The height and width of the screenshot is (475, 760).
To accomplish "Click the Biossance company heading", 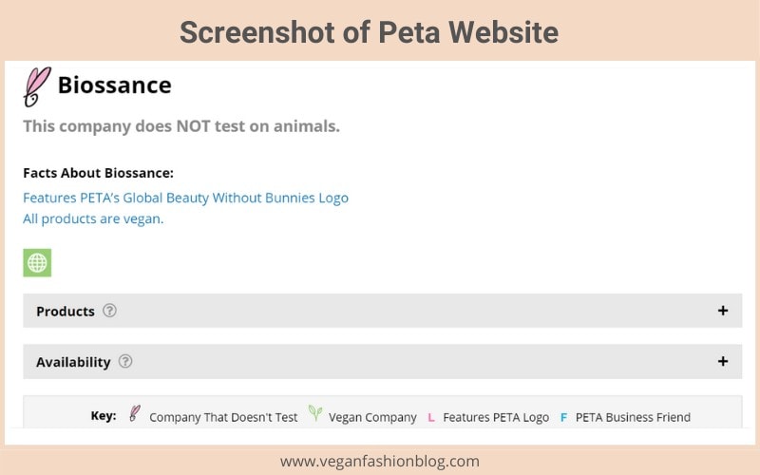I will click(x=115, y=85).
